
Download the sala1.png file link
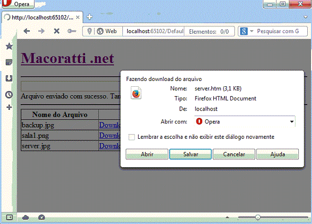[x=110, y=135]
